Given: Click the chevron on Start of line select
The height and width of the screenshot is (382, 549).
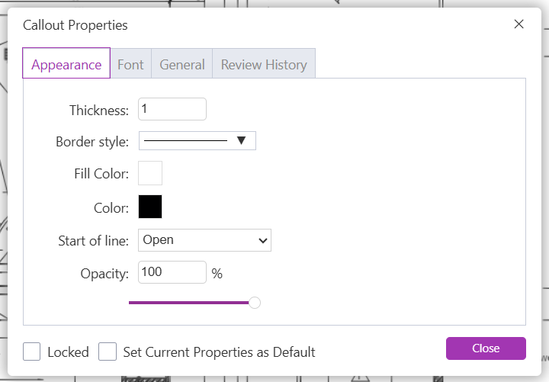Looking at the screenshot, I should (263, 240).
